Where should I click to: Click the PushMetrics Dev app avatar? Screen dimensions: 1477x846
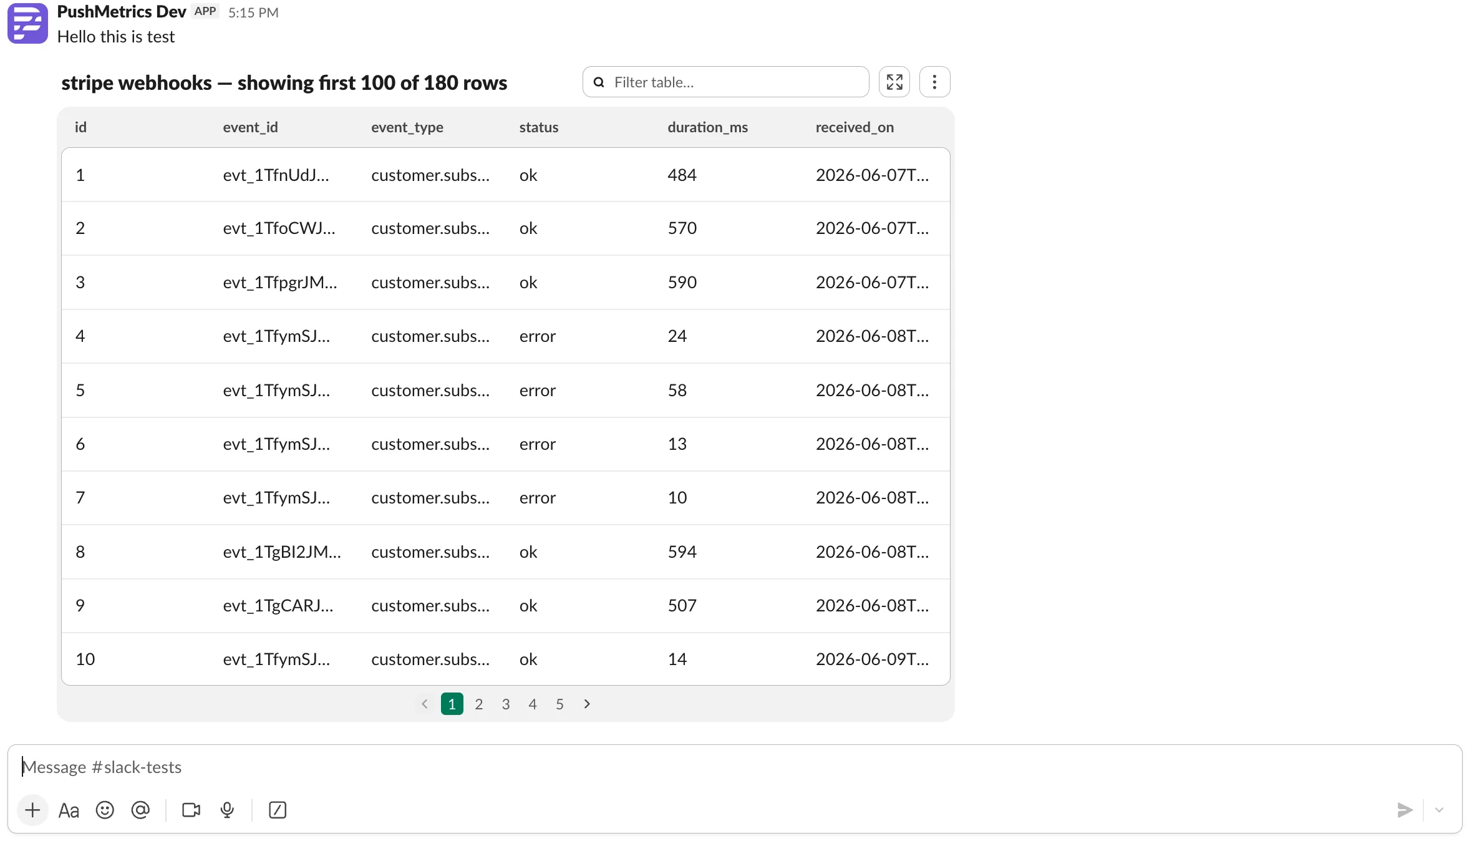click(27, 23)
